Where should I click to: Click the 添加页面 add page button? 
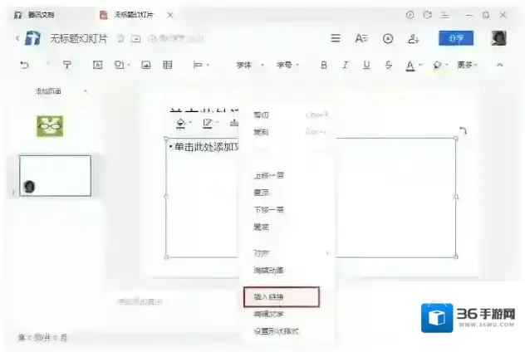[48, 91]
